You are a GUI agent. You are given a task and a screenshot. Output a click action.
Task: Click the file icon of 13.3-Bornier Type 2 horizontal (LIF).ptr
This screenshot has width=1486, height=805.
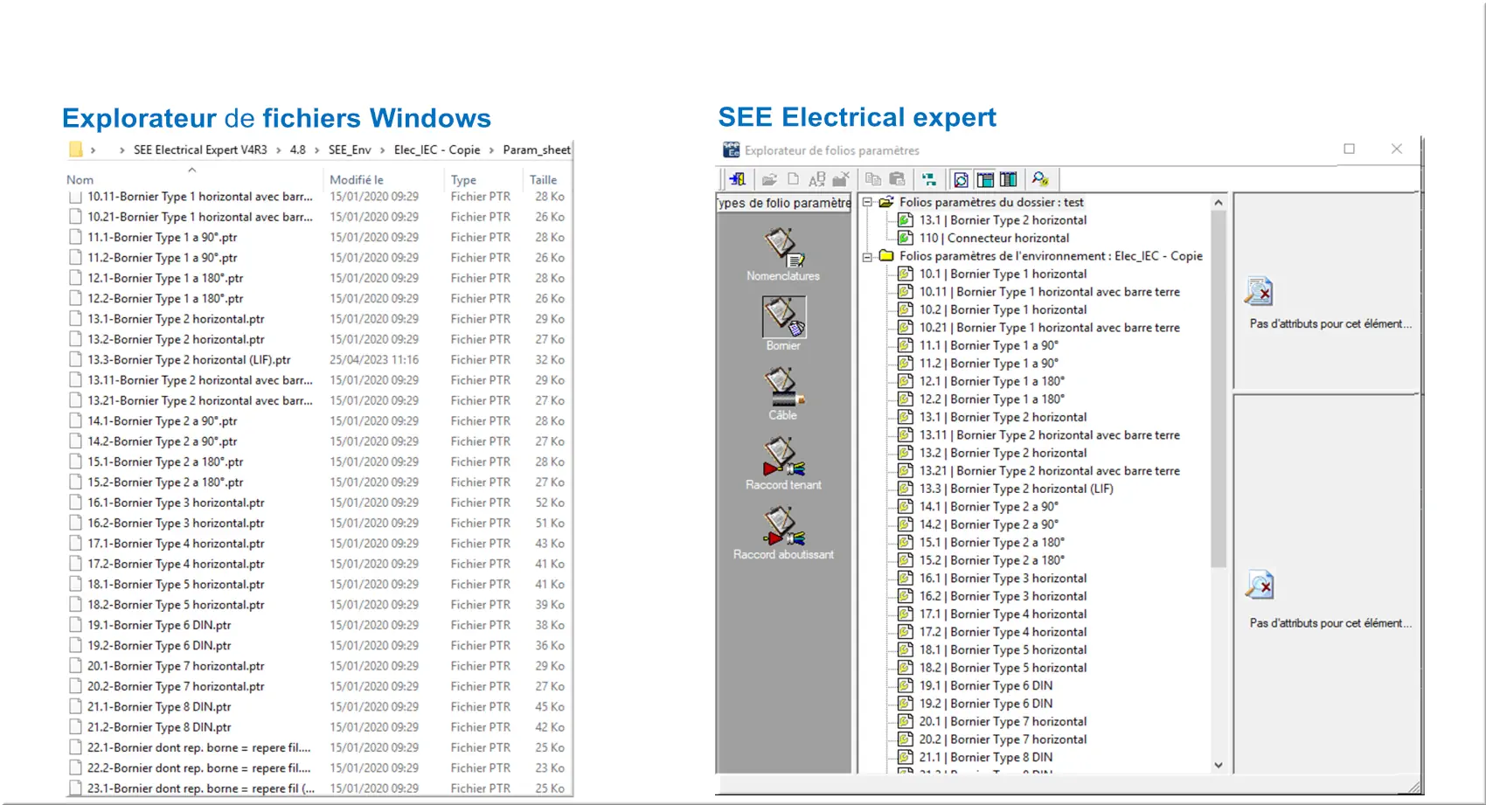tap(76, 359)
